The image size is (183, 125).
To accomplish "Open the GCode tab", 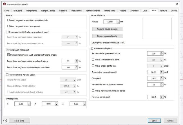I will 174,11.
